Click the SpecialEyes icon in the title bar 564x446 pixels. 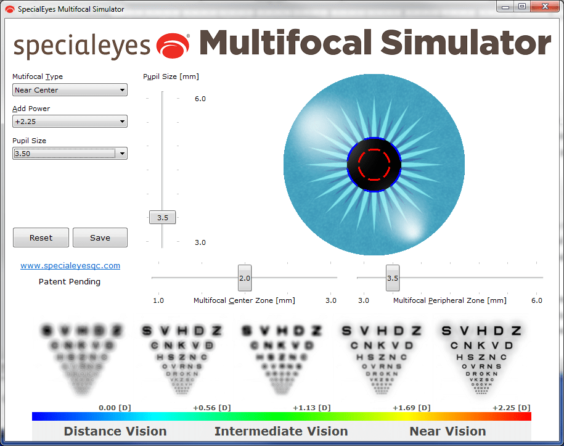coord(10,9)
